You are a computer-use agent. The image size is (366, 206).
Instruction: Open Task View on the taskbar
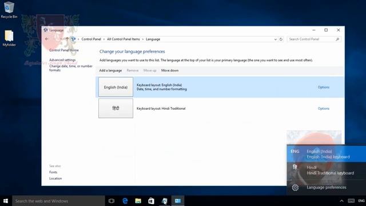pos(112,201)
